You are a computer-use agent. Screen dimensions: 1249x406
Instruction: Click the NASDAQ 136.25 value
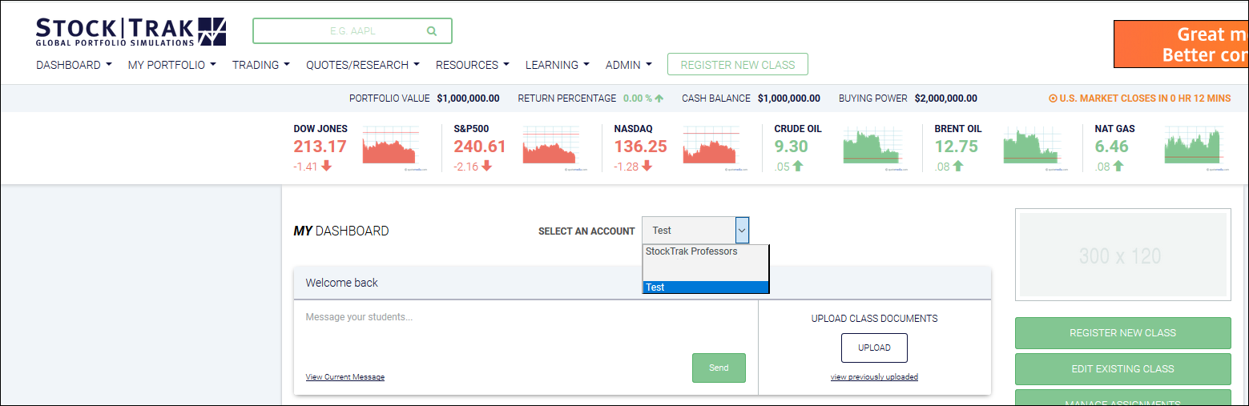point(641,147)
